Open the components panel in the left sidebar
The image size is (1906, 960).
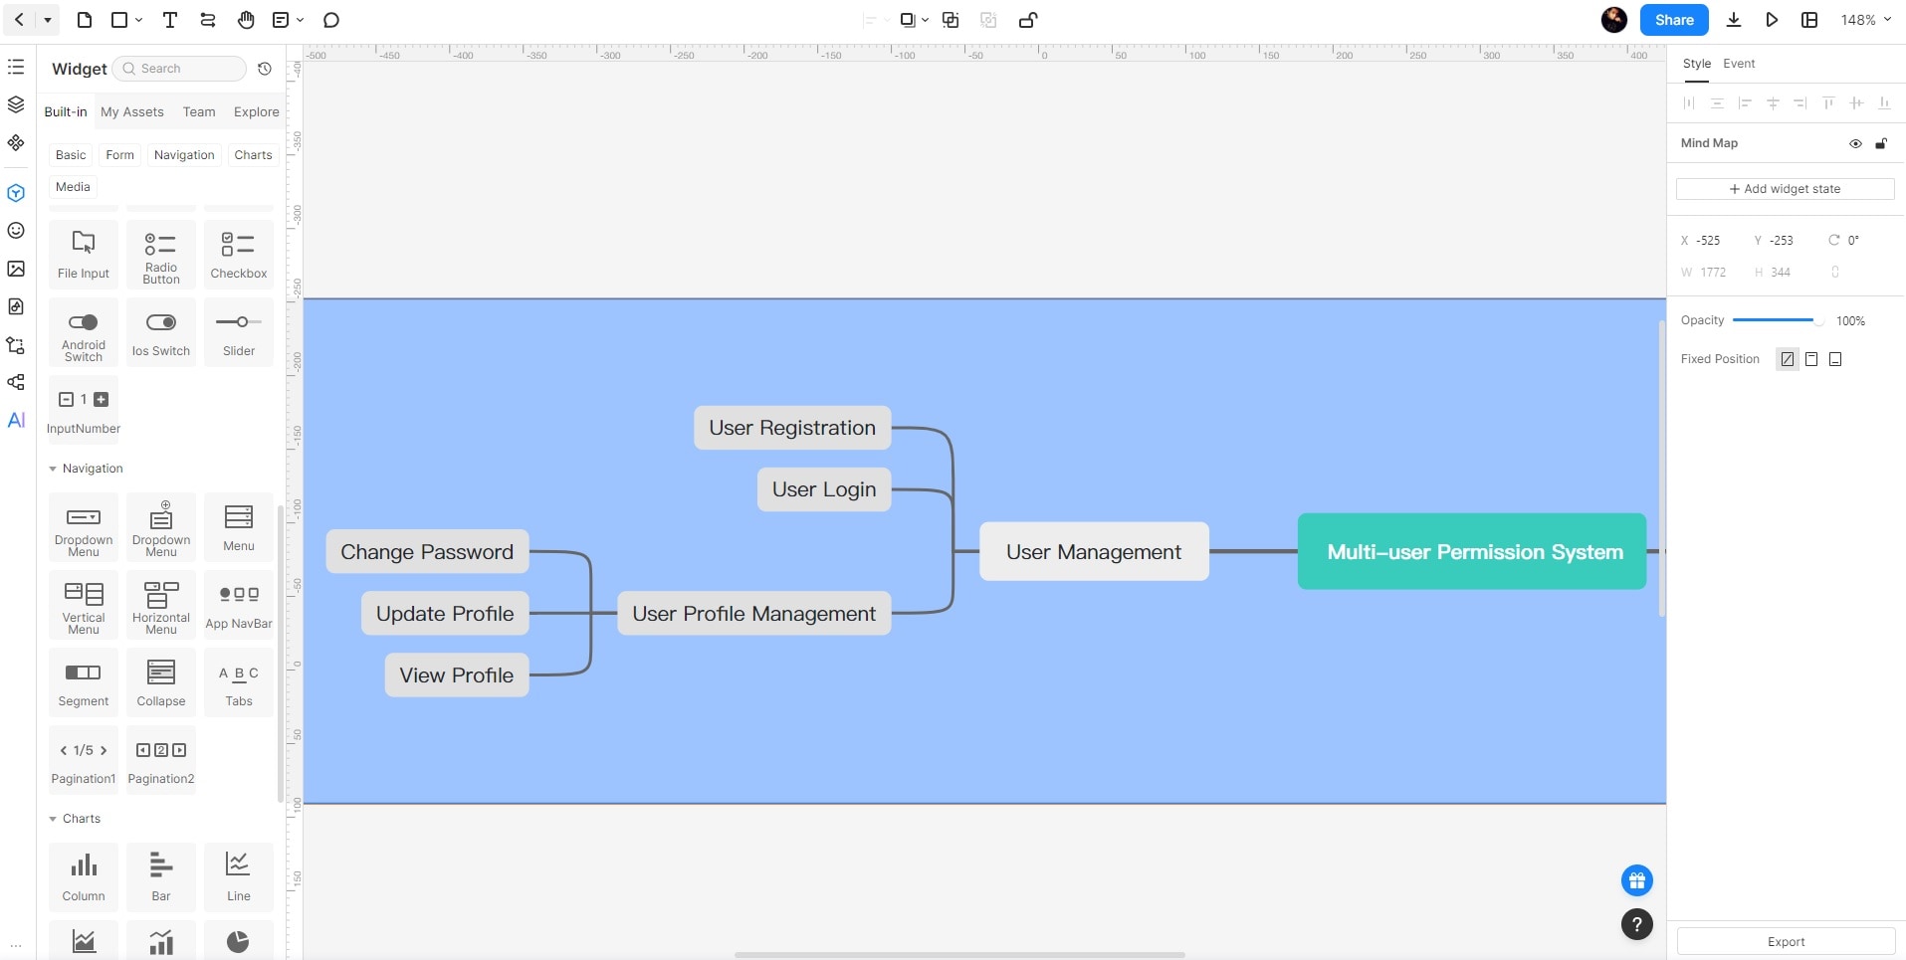tap(16, 142)
